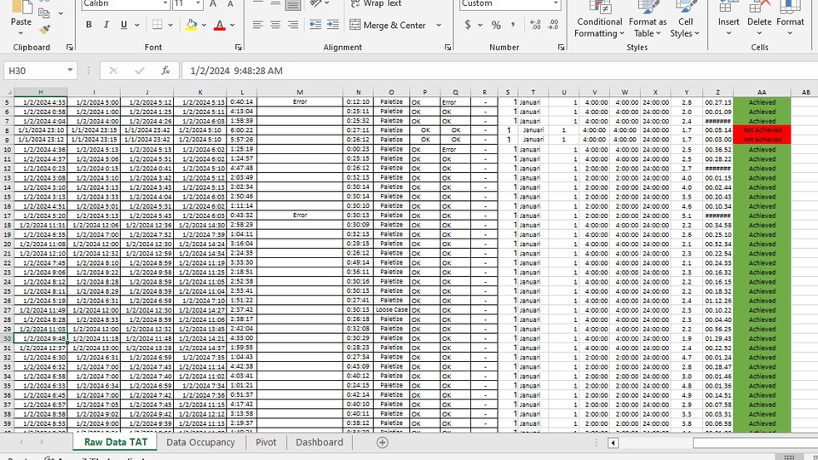The height and width of the screenshot is (460, 818).
Task: Align text left
Action: [x=257, y=25]
